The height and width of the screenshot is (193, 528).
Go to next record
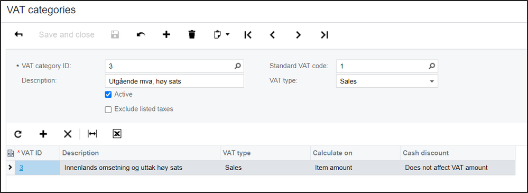[x=298, y=35]
